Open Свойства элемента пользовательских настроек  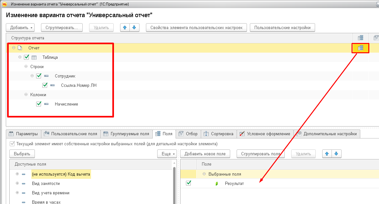(x=196, y=27)
